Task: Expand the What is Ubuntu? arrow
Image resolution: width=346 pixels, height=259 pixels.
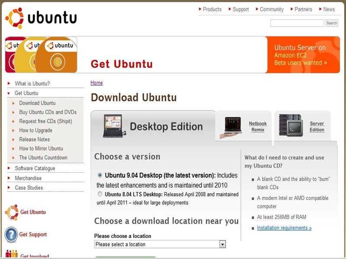Action: [9, 83]
